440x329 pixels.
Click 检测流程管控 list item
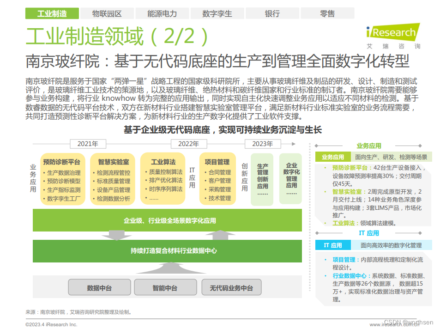114,173
